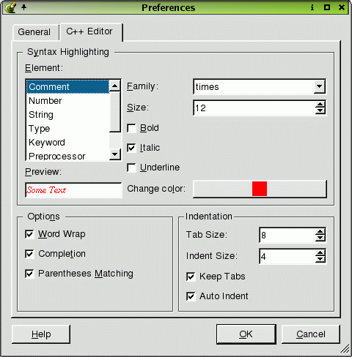Image resolution: width=352 pixels, height=357 pixels.
Task: Click the OK button
Action: (246, 334)
